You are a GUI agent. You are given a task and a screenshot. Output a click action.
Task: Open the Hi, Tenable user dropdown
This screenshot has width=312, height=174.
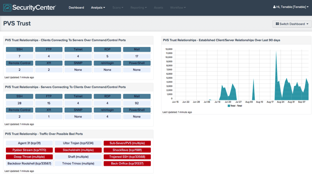click(291, 7)
